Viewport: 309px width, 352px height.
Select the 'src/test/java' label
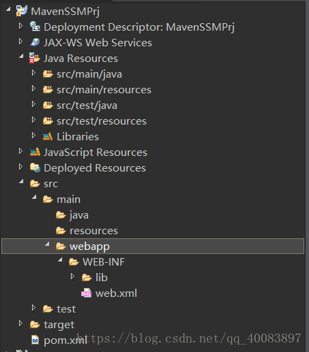click(87, 106)
